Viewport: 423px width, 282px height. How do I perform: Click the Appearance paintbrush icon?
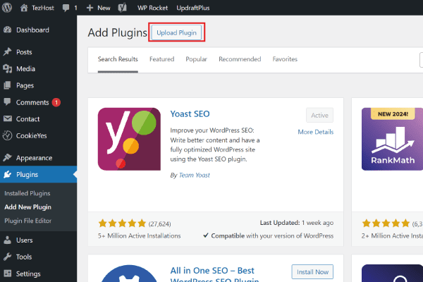[x=8, y=157]
